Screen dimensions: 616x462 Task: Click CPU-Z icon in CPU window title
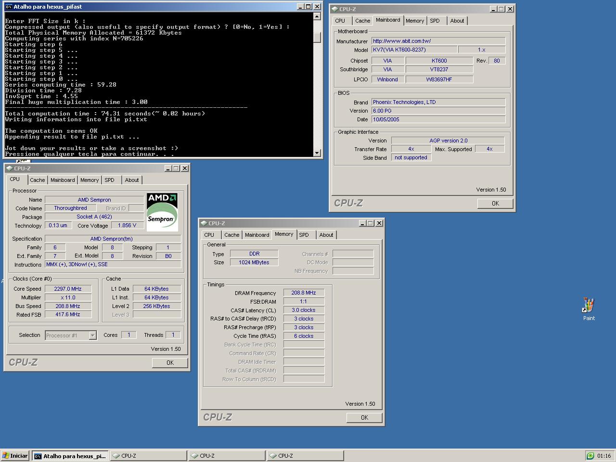(10, 168)
